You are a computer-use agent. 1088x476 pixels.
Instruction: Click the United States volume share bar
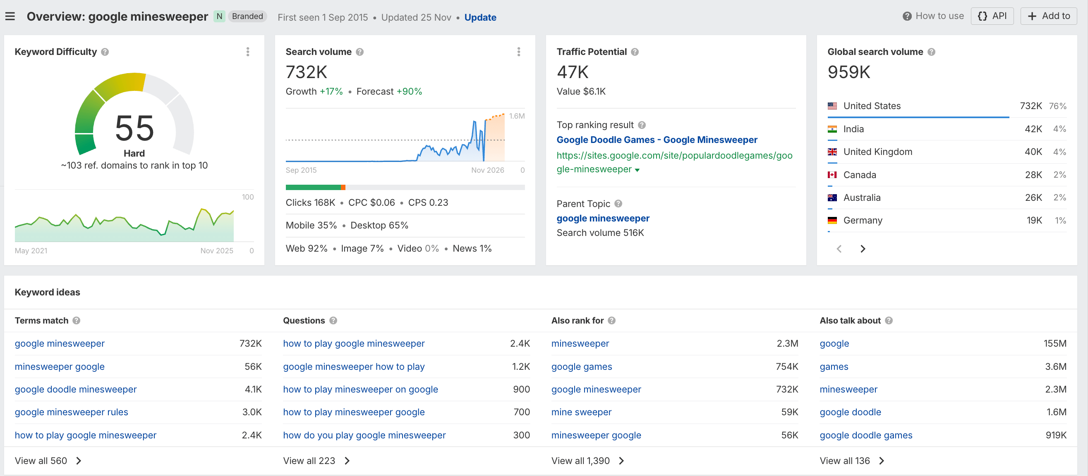918,117
